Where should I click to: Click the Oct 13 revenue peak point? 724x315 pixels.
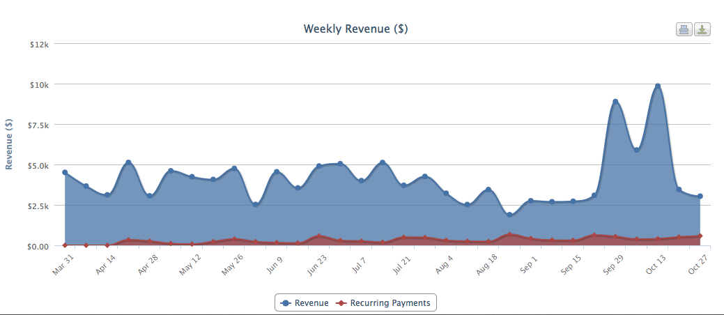coord(657,86)
